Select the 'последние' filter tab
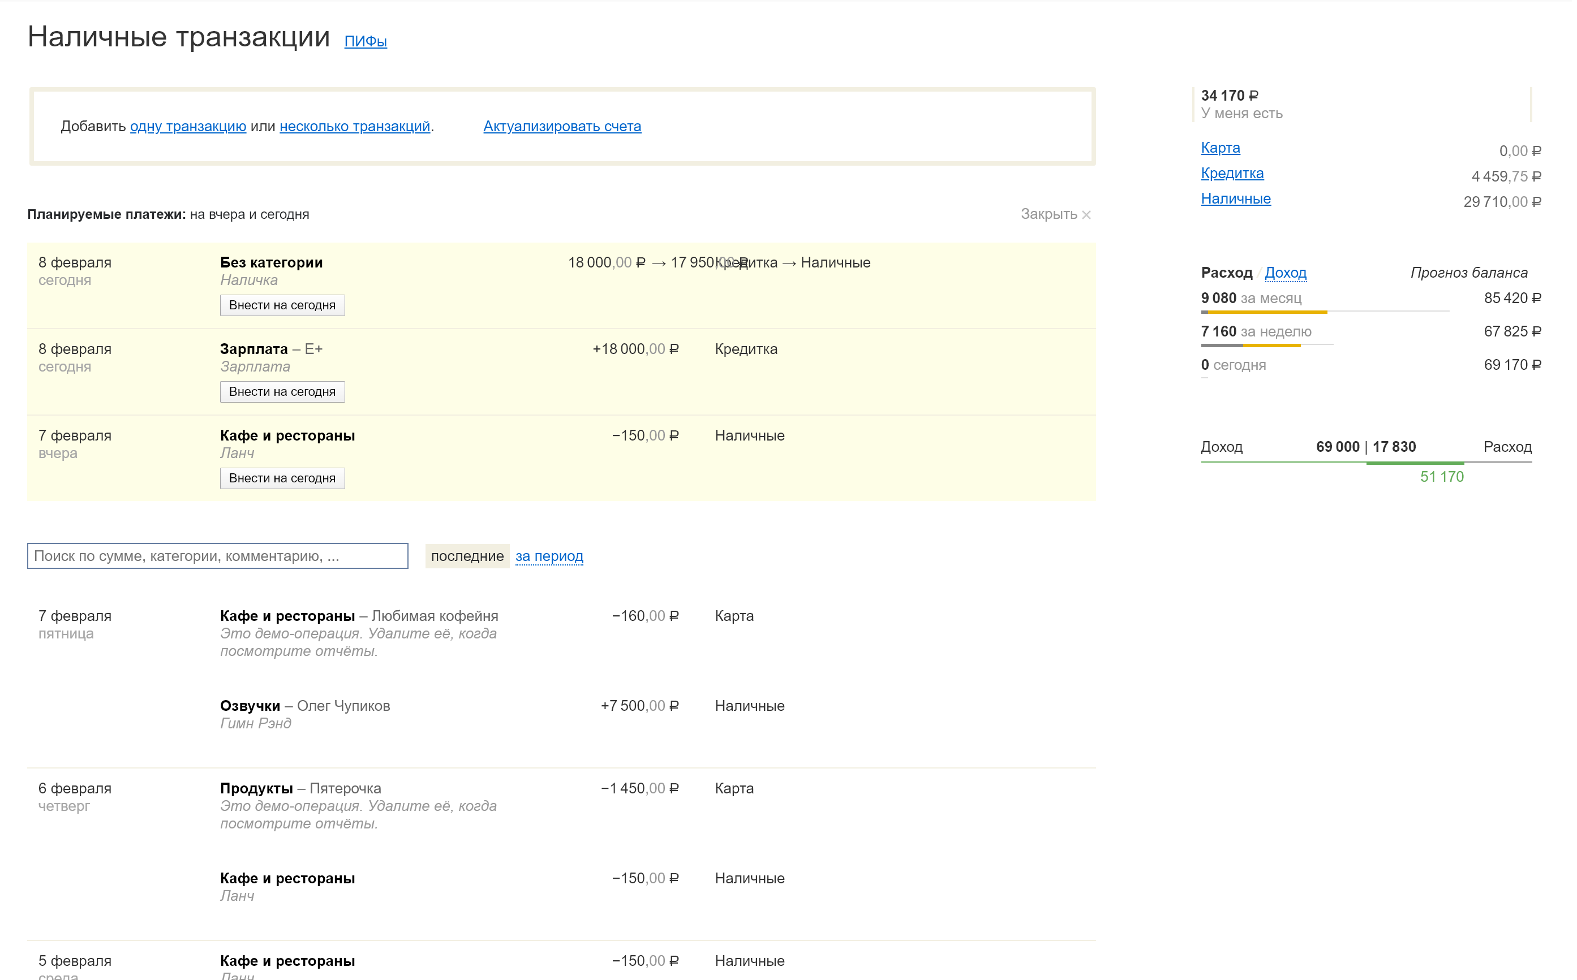 pos(467,556)
